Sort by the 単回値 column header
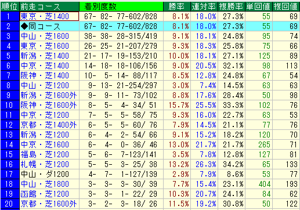300x210 pixels. 259,6
